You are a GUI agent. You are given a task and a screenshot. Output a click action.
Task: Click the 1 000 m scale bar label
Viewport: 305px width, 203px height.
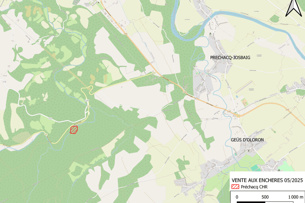click(295, 197)
